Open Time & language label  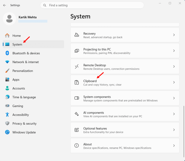coord(24,97)
